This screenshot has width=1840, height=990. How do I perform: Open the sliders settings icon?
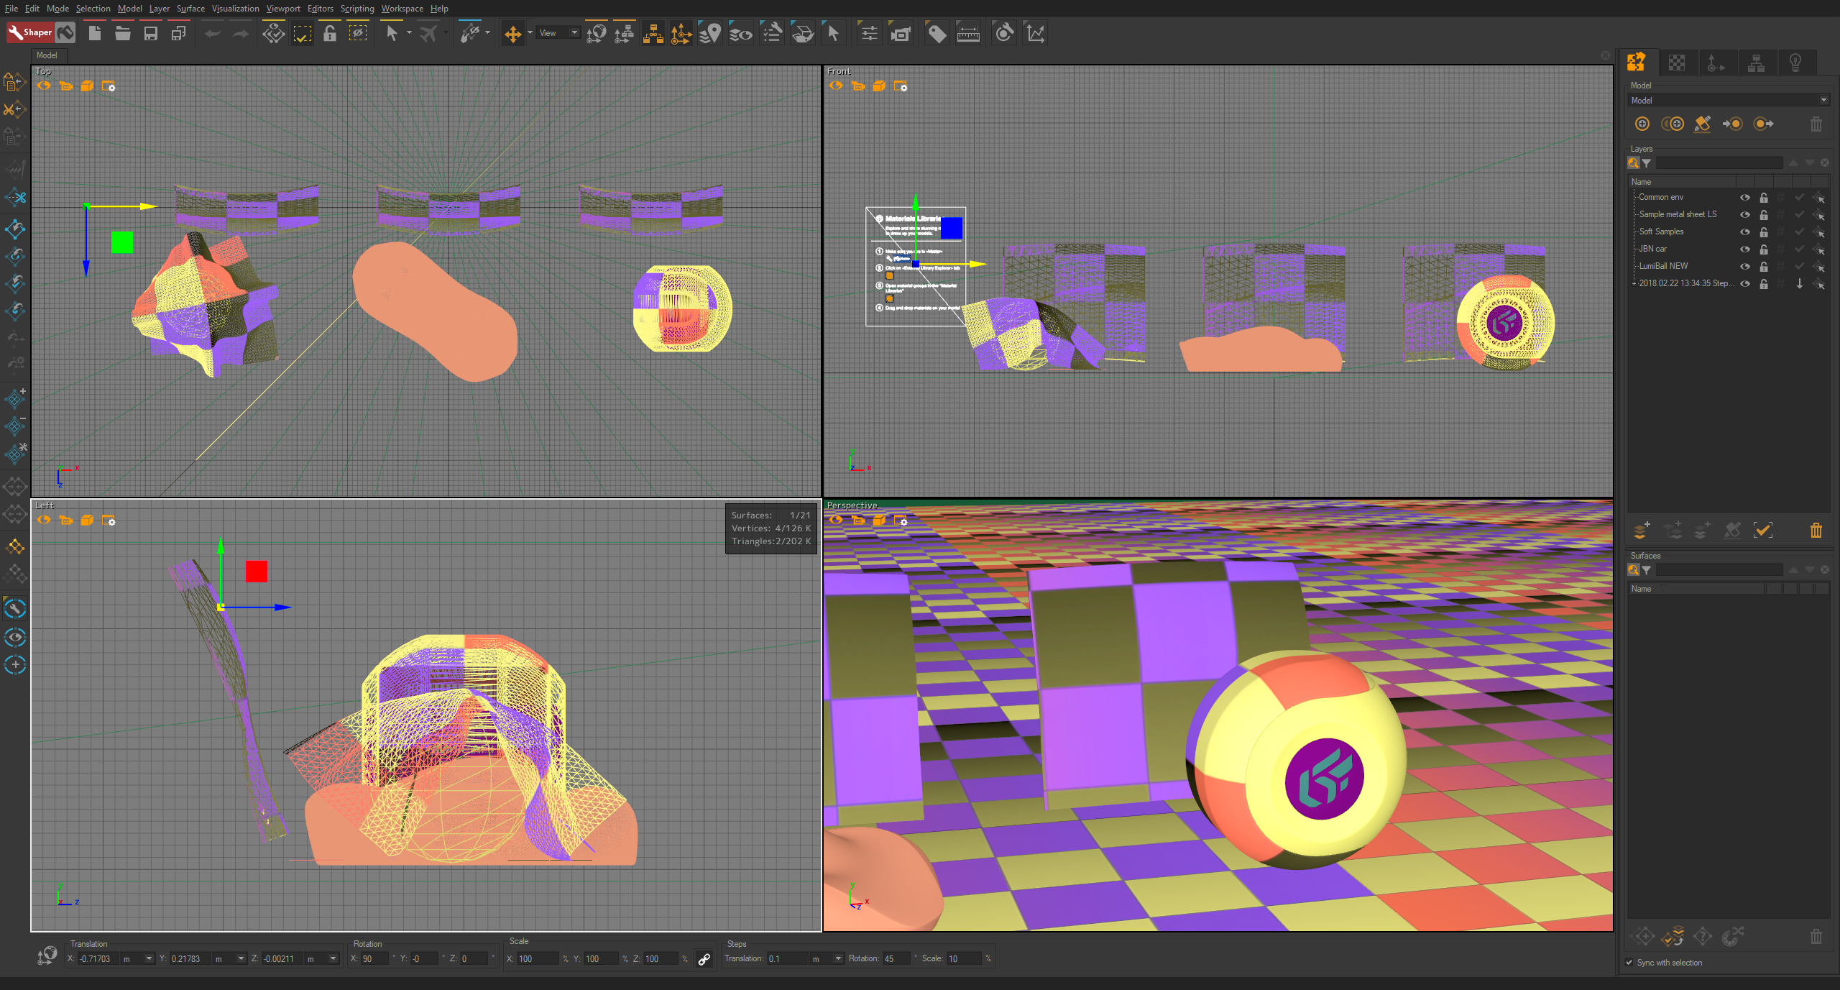click(869, 33)
